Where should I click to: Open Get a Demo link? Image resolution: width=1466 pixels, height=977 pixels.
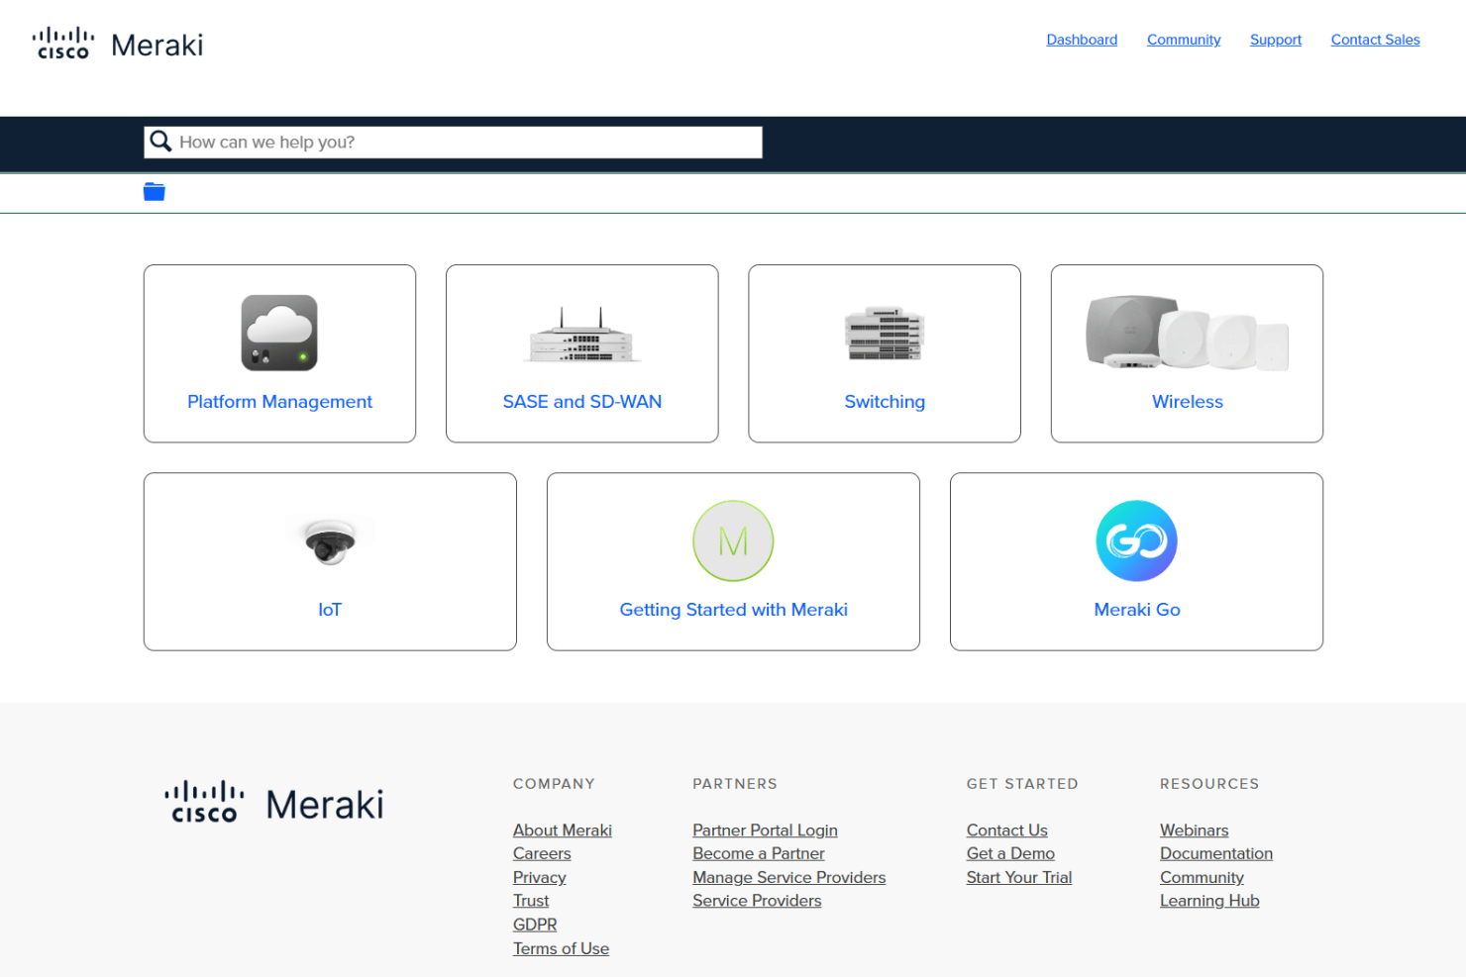pyautogui.click(x=1010, y=853)
